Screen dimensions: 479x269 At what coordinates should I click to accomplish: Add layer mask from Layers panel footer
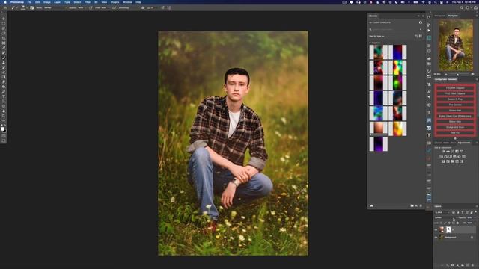[x=452, y=265]
